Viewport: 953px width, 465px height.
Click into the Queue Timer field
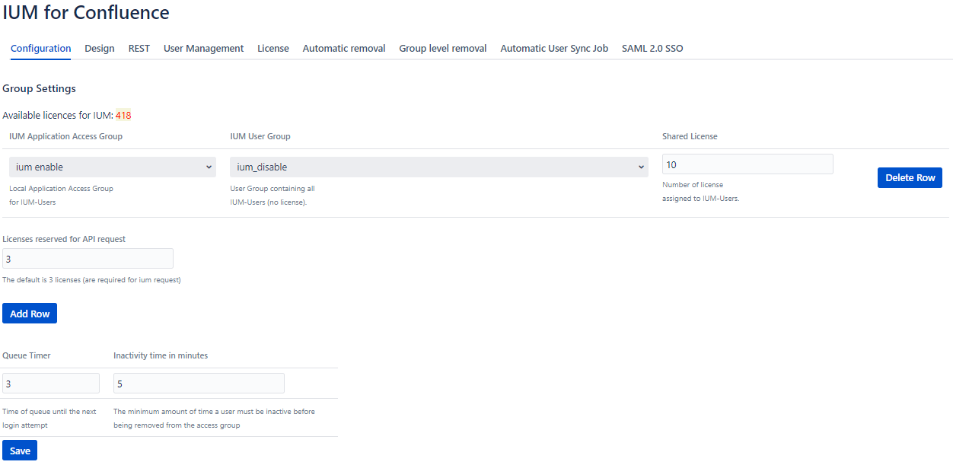pos(51,384)
